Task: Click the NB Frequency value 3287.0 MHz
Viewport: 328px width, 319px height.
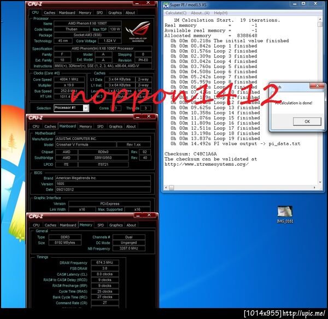Action: click(129, 248)
